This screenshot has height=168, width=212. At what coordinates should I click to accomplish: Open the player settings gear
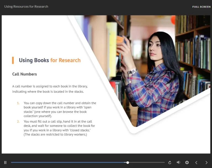click(187, 162)
